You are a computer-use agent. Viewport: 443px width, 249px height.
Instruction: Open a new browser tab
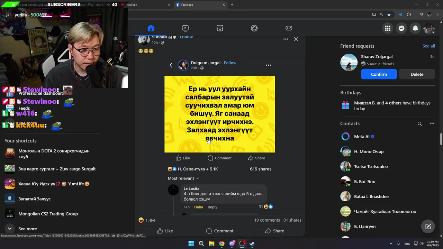(232, 5)
